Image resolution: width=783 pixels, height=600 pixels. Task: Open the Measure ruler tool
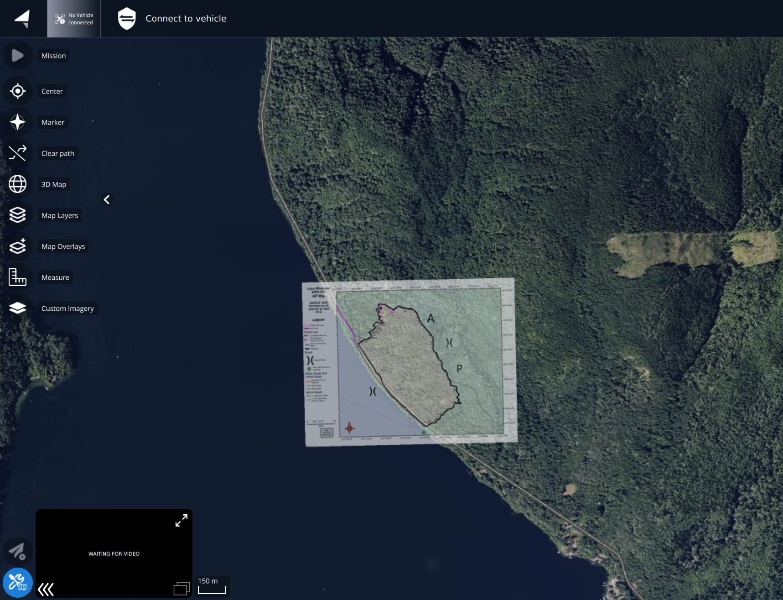[17, 277]
